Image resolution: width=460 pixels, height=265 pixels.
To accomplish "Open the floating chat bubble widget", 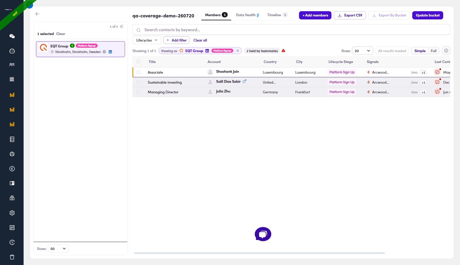I will [263, 234].
